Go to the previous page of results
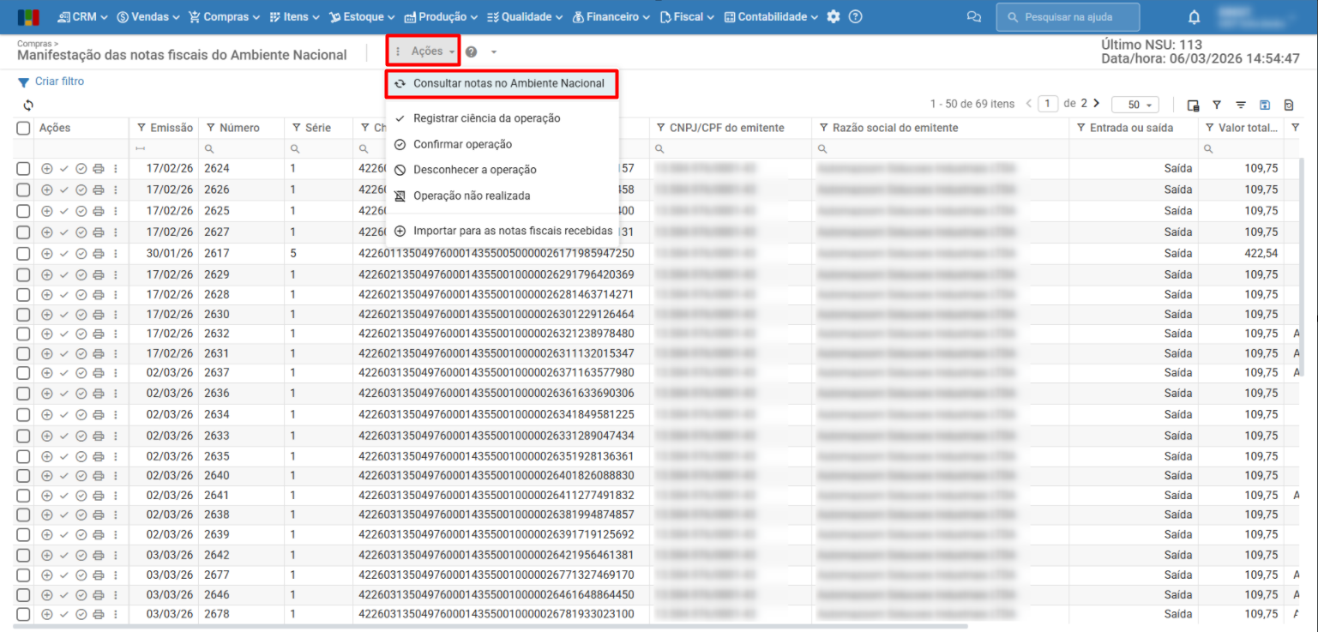 point(1029,104)
